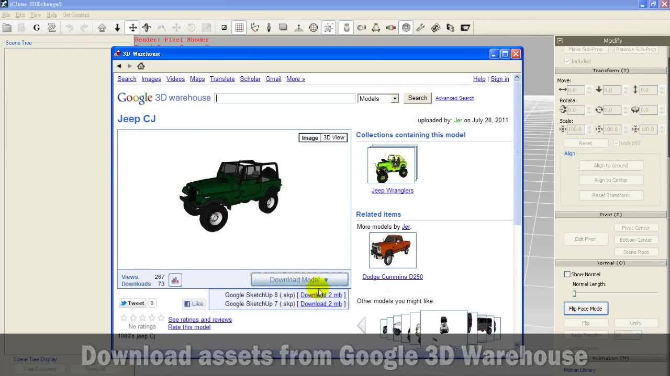The height and width of the screenshot is (376, 670).
Task: Click the small square icon left of grid
Action: coord(224,28)
